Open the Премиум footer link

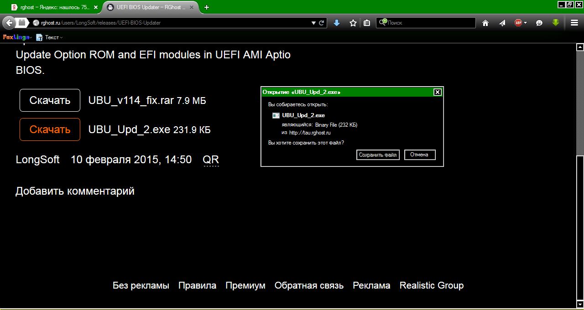pyautogui.click(x=245, y=285)
